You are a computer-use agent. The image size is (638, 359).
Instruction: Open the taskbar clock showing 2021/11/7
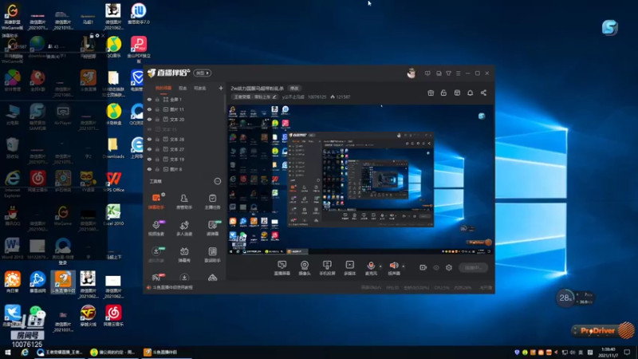pos(608,352)
